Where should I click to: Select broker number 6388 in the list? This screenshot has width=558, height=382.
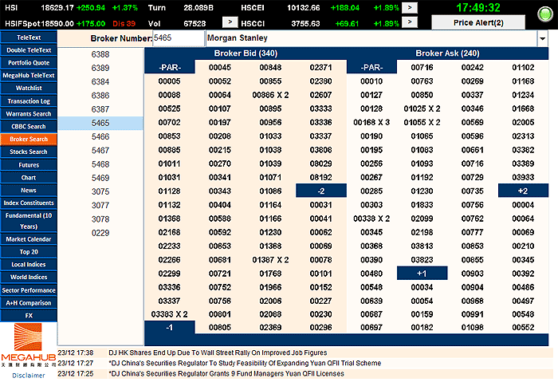(x=100, y=54)
